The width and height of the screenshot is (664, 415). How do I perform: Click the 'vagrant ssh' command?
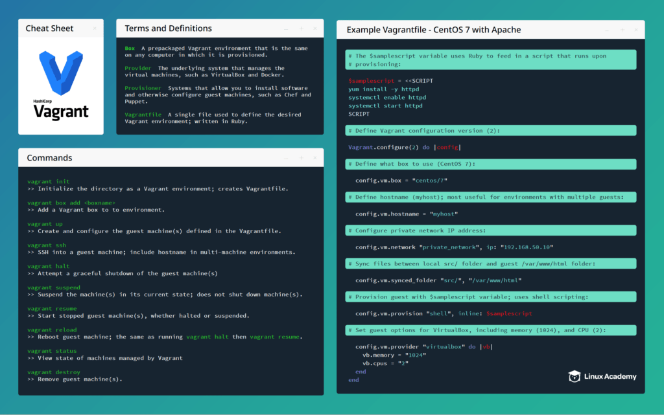click(47, 245)
